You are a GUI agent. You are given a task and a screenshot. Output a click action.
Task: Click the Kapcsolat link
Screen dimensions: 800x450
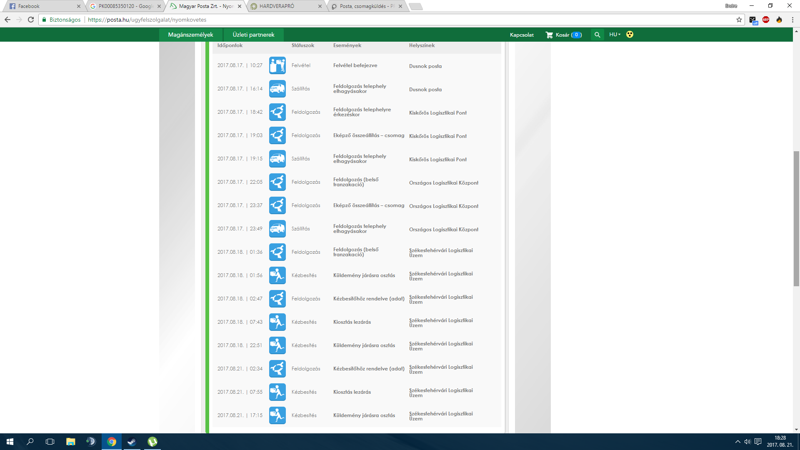(x=522, y=35)
